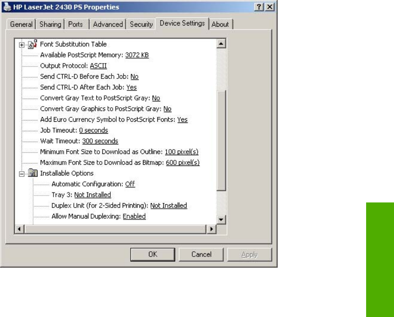Change Tray 3 Not Installed value

[x=92, y=195]
